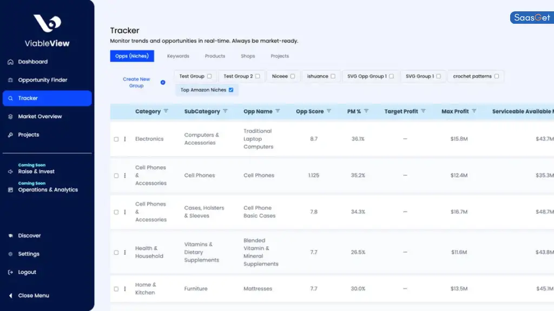Click the Projects key icon in sidebar
The image size is (554, 311).
point(10,135)
